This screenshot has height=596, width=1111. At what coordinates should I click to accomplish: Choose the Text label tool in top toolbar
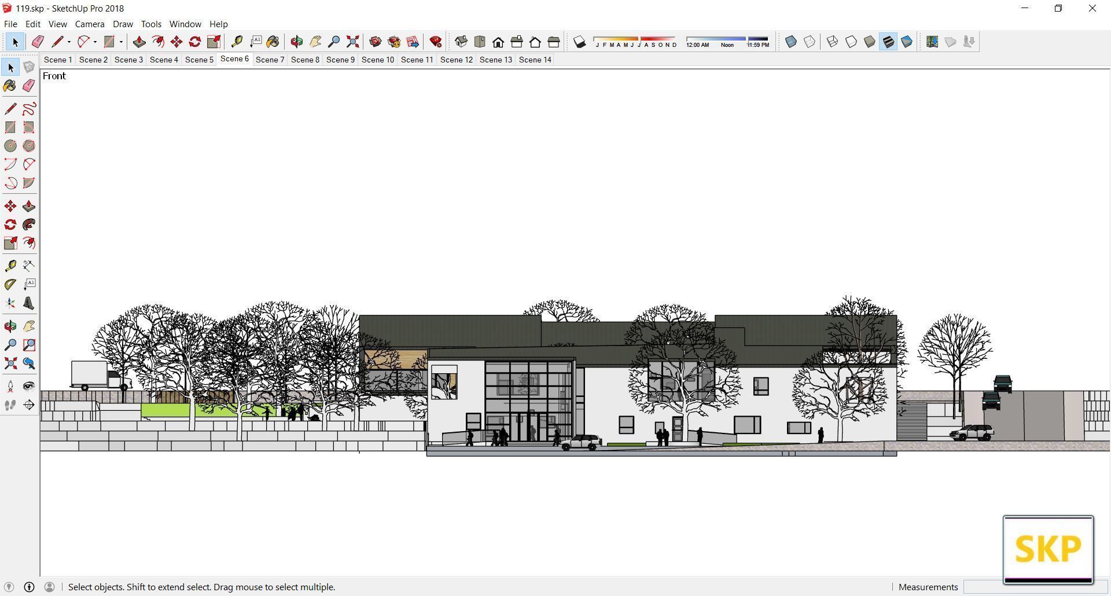(x=255, y=42)
